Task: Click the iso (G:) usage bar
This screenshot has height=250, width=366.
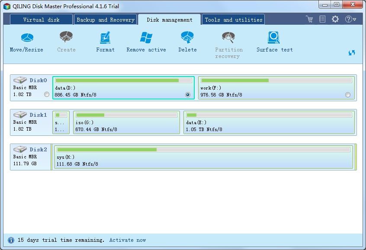Action: click(x=126, y=115)
